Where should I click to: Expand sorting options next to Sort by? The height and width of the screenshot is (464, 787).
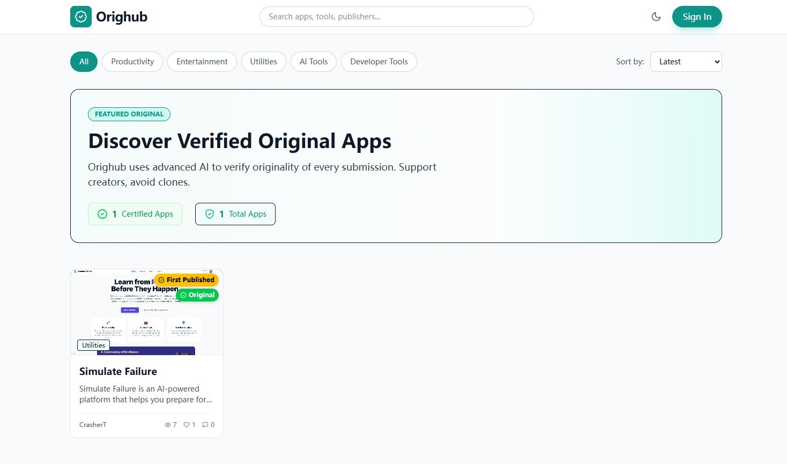point(686,61)
